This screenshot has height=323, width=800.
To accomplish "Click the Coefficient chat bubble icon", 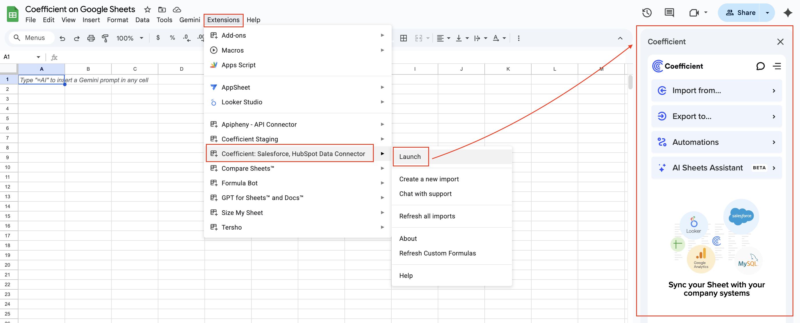I will (x=760, y=66).
